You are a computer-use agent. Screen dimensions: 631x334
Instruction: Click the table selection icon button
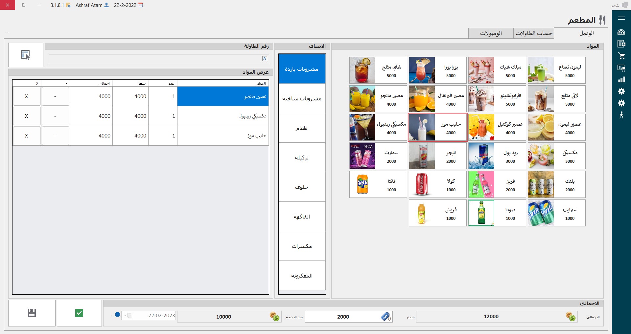click(26, 55)
